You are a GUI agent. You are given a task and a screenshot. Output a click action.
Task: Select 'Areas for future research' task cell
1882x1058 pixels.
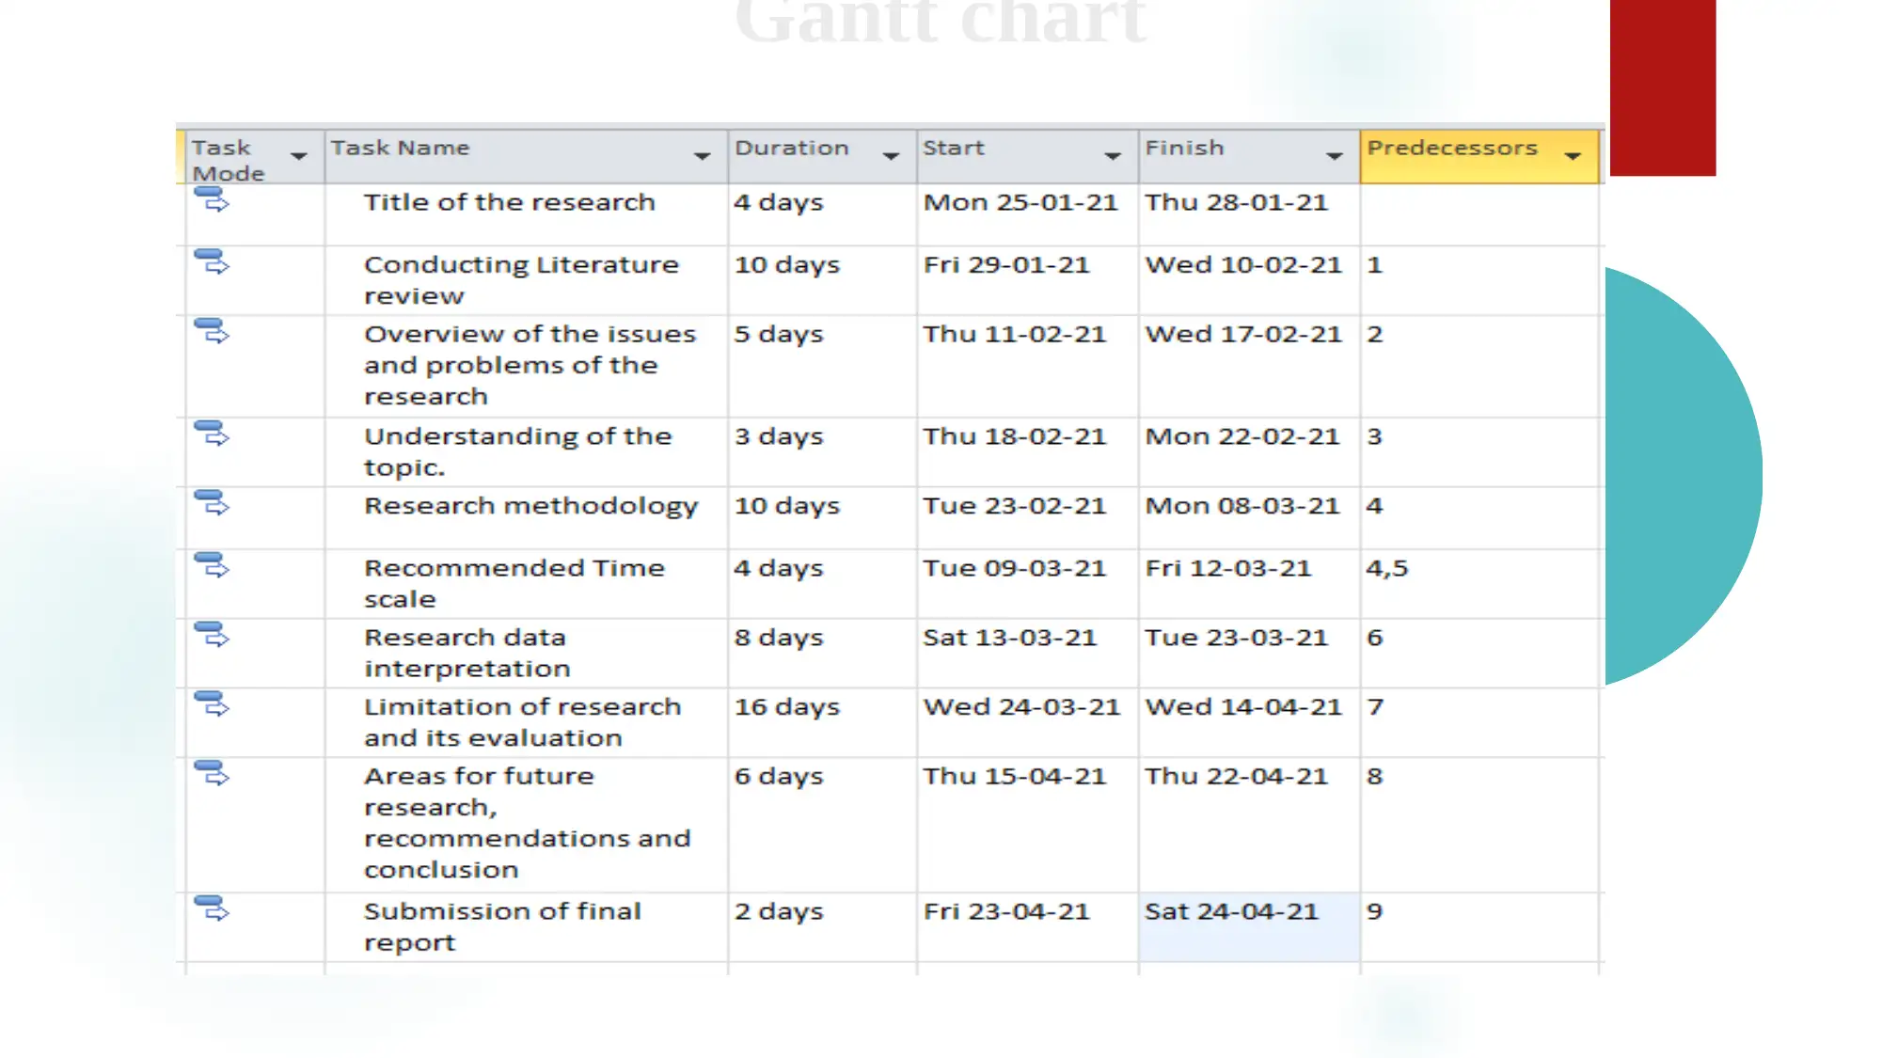(x=526, y=824)
